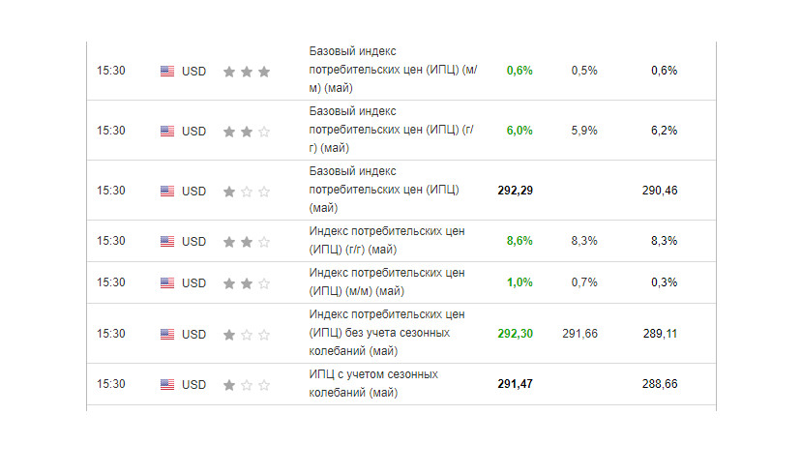Click US flag in the 291,47 row
Viewport: 801px width, 474px height.
[x=167, y=385]
